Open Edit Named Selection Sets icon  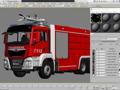click(x=53, y=5)
